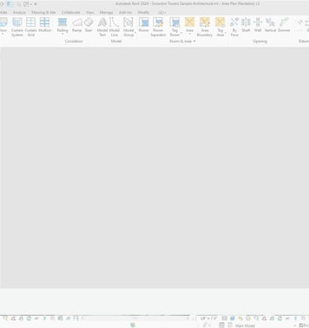Select the Dormer opening tool

tap(284, 25)
